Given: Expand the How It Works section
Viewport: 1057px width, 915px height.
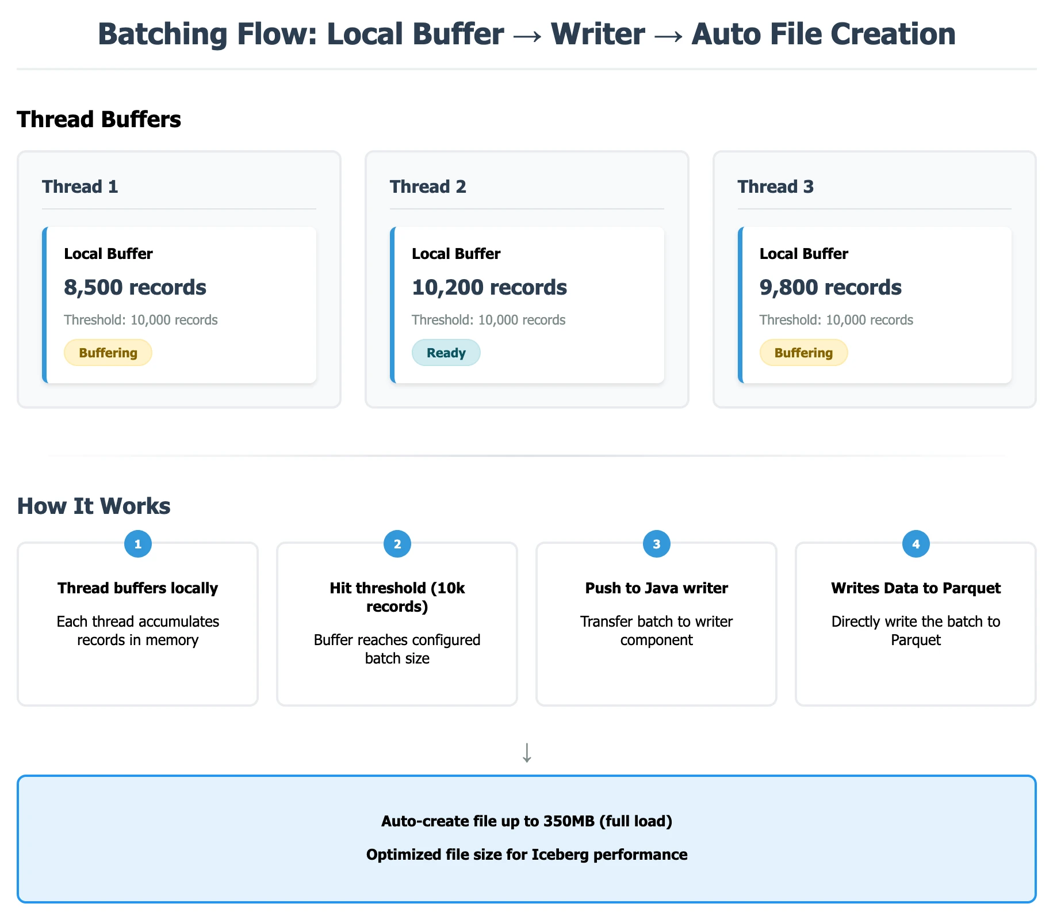Looking at the screenshot, I should [94, 506].
